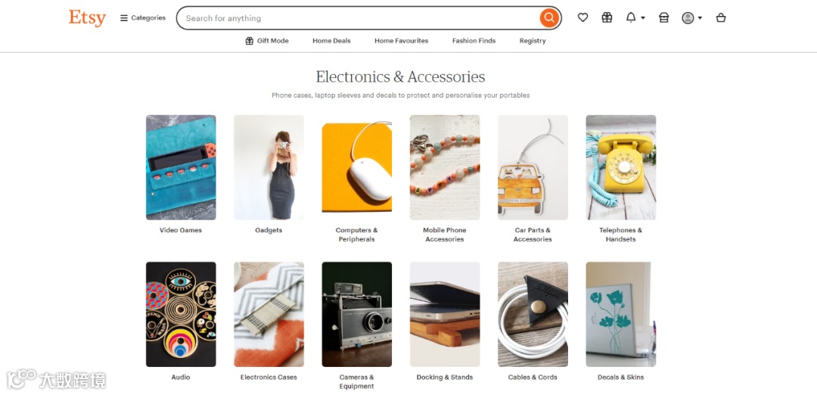Open the gift box icon in header
Screen dimensions: 817x395
pyautogui.click(x=607, y=17)
